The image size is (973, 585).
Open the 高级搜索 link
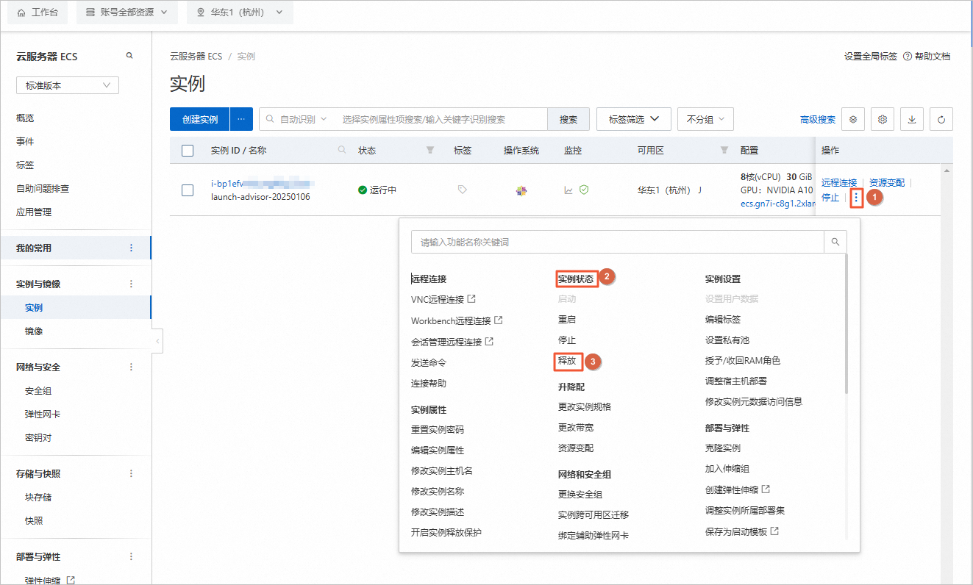pyautogui.click(x=817, y=120)
